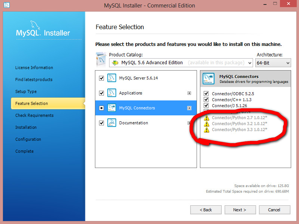The width and height of the screenshot is (299, 224).
Task: Select the Applications row label
Action: click(130, 93)
